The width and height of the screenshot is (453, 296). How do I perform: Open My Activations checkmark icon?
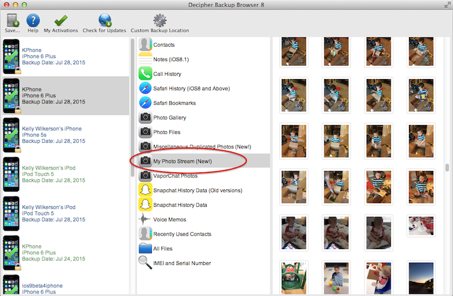pyautogui.click(x=61, y=20)
